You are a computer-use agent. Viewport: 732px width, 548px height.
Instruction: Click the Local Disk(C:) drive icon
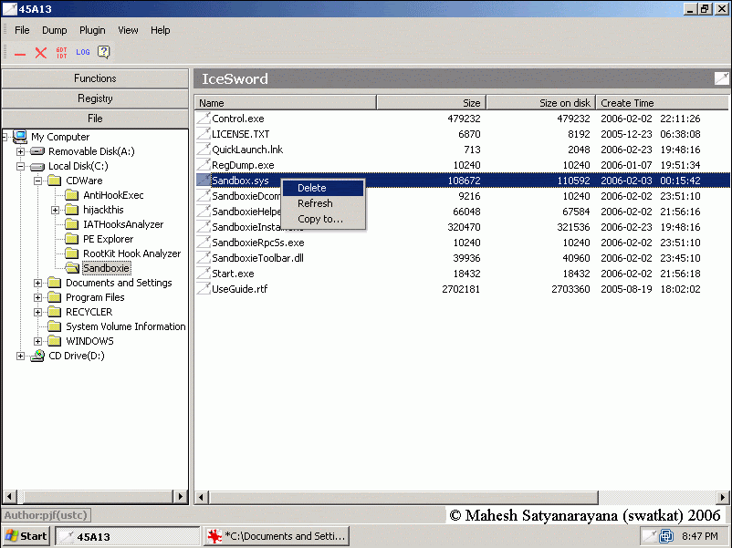[37, 166]
